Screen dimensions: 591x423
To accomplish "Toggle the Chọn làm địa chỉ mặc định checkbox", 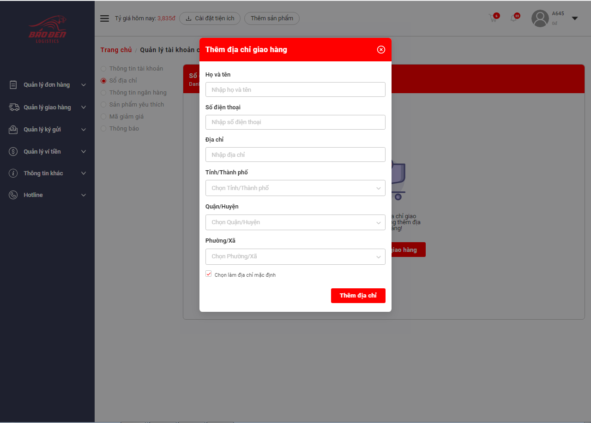I will coord(209,274).
